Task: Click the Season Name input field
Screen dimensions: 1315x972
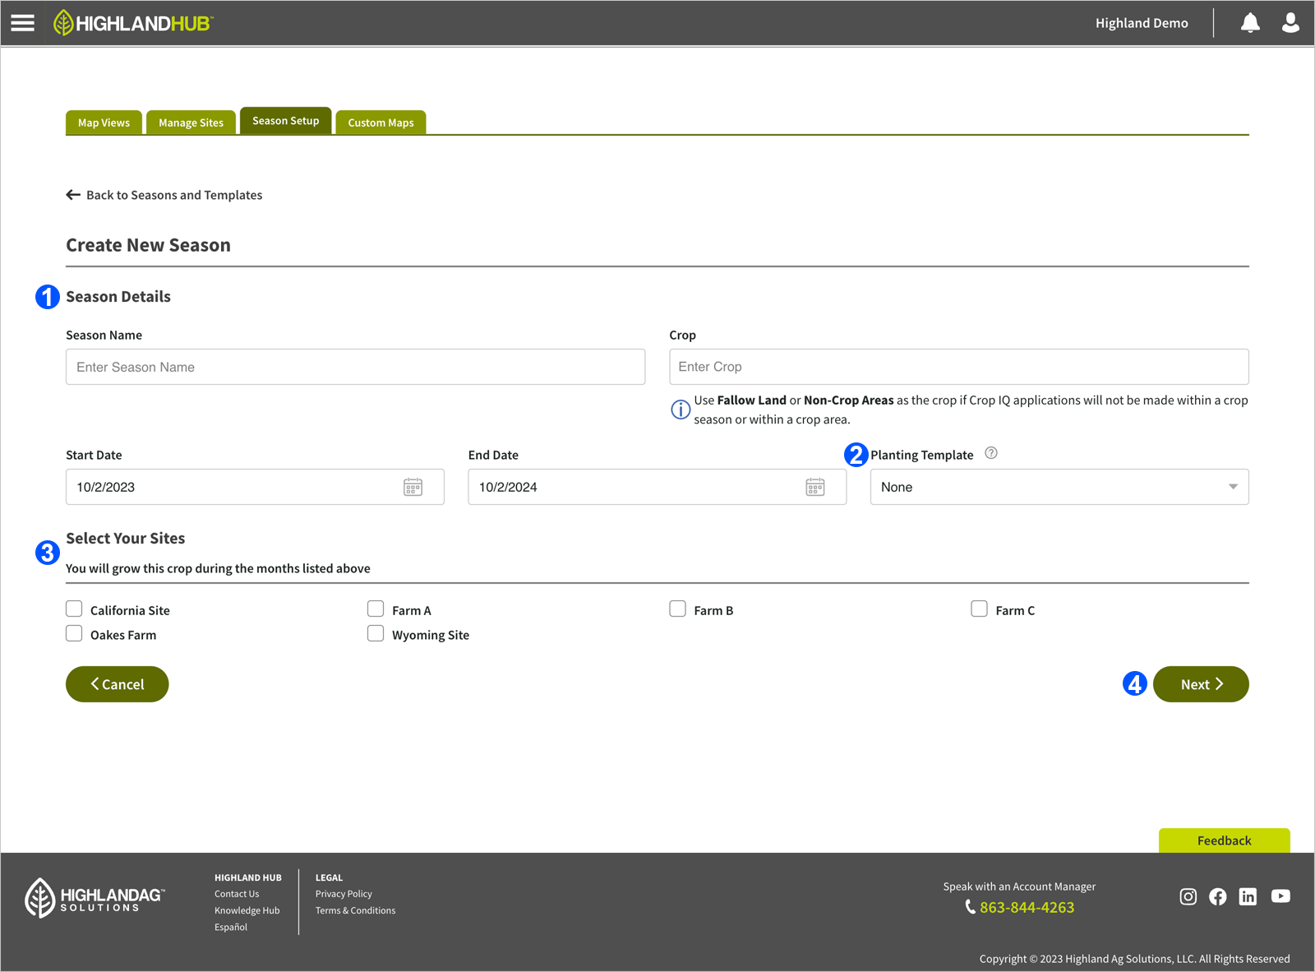Action: pyautogui.click(x=355, y=368)
